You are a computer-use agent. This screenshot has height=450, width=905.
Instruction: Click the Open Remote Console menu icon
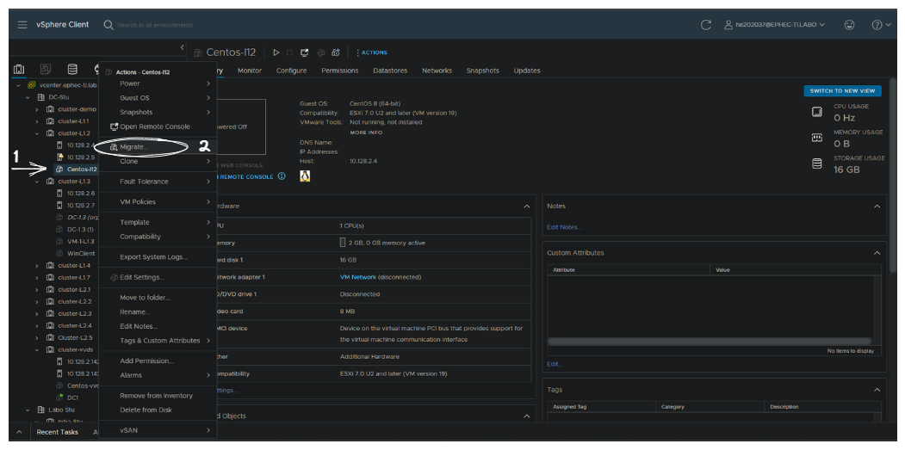[114, 126]
